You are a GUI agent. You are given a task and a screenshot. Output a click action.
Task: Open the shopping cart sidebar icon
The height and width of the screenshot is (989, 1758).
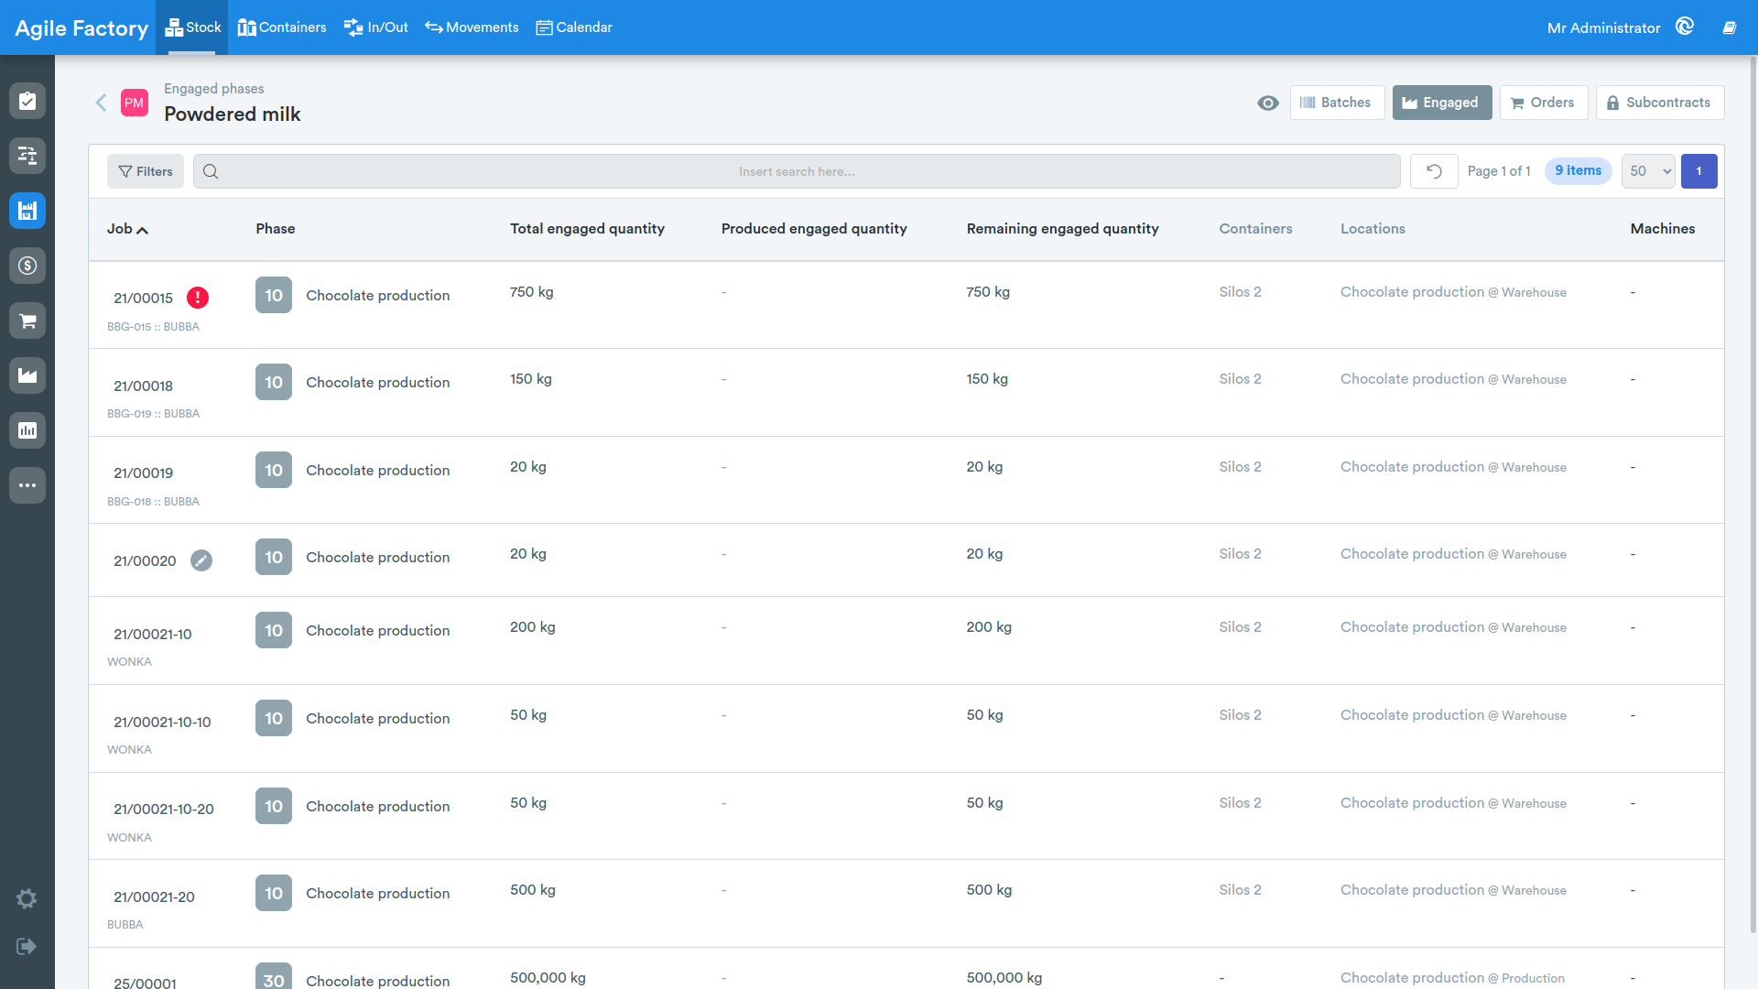pos(27,321)
